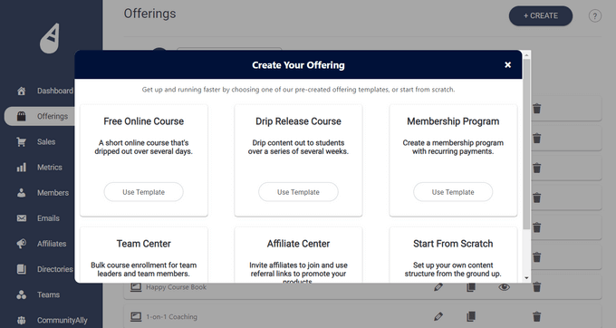The image size is (616, 328).
Task: Edit 1-on-1 Coaching with pencil icon
Action: [x=438, y=316]
